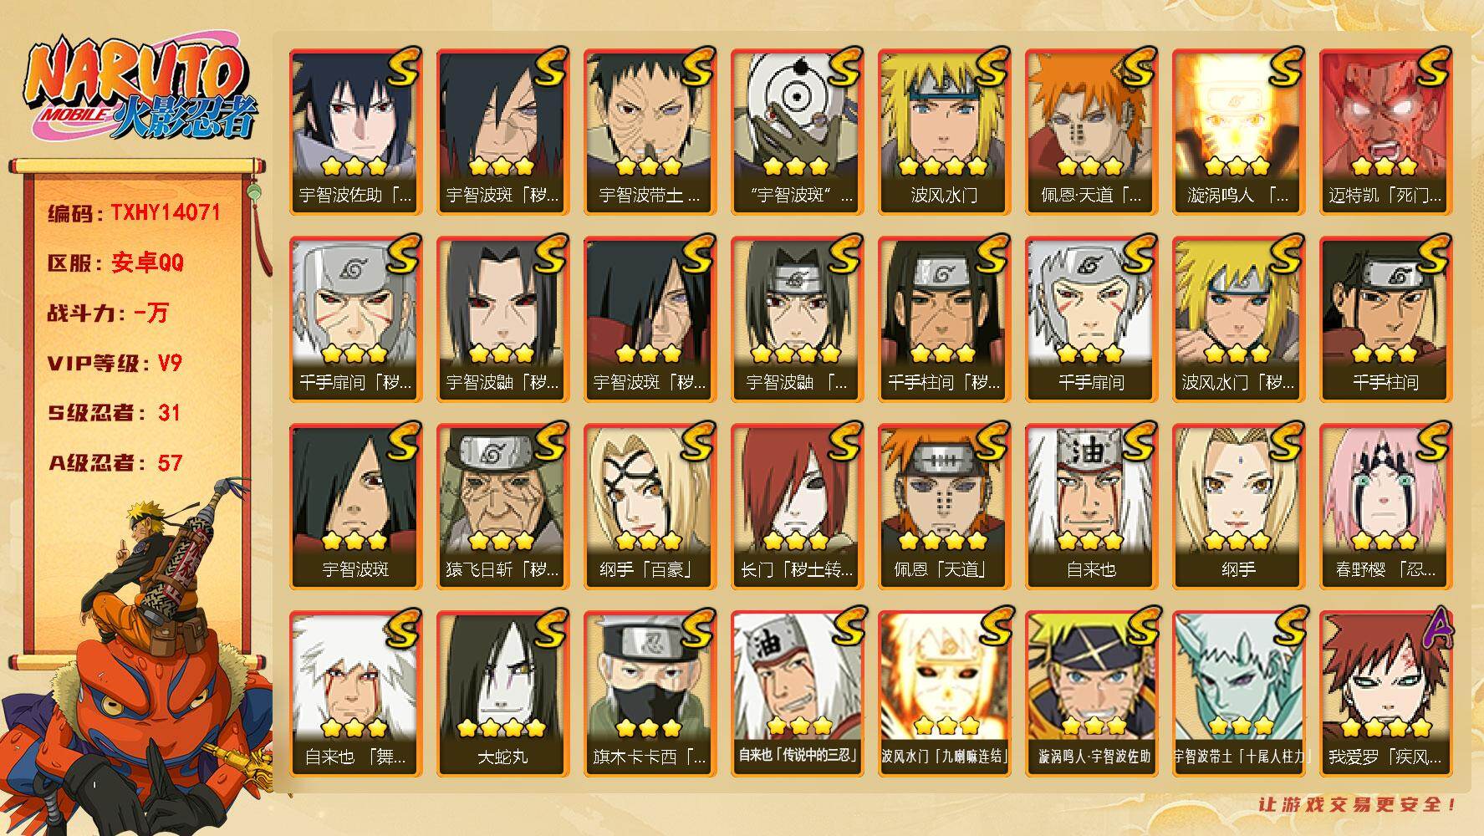Image resolution: width=1484 pixels, height=836 pixels.
Task: Choose the 漩涡鸣人·宇智波佐助 combo card
Action: coord(1091,693)
